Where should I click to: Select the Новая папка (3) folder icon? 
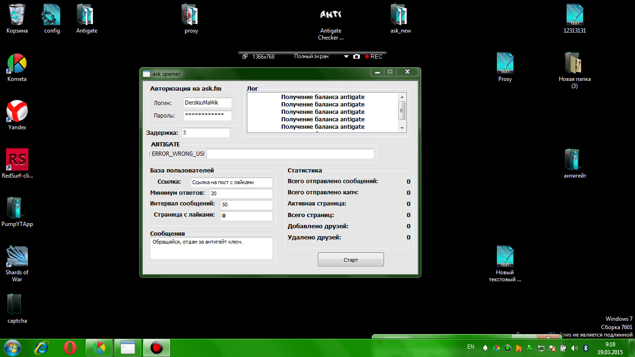pos(575,70)
